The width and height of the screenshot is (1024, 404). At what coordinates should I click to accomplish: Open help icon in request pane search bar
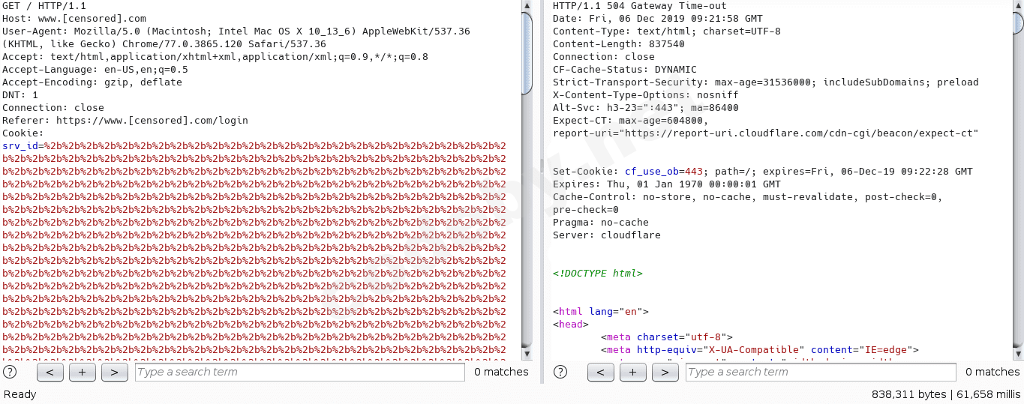coord(10,372)
